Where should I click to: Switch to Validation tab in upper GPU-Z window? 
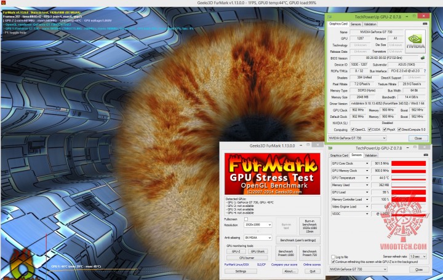[370, 24]
